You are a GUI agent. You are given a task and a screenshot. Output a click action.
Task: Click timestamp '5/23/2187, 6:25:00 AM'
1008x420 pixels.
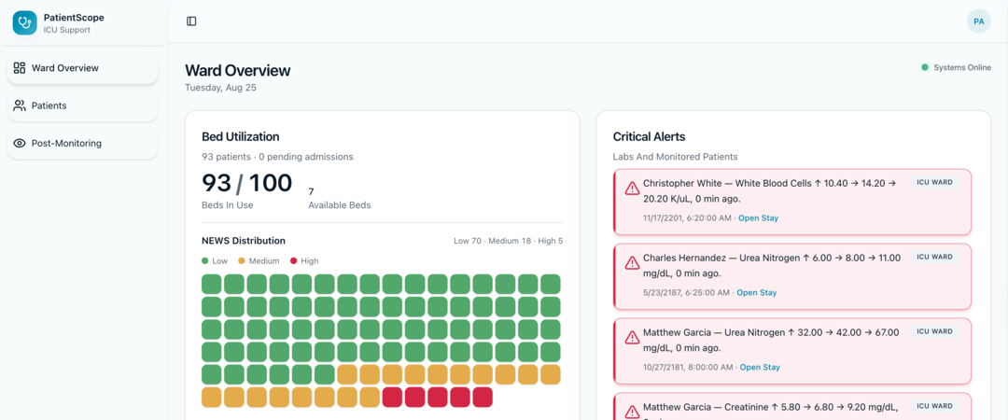pyautogui.click(x=687, y=293)
